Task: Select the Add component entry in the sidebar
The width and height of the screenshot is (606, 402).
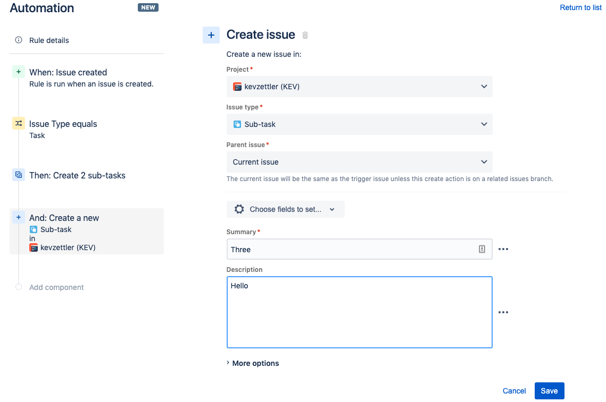Action: (56, 287)
